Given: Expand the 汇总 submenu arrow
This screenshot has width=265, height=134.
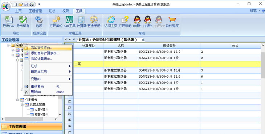Looking at the screenshot, I should coord(70,66).
